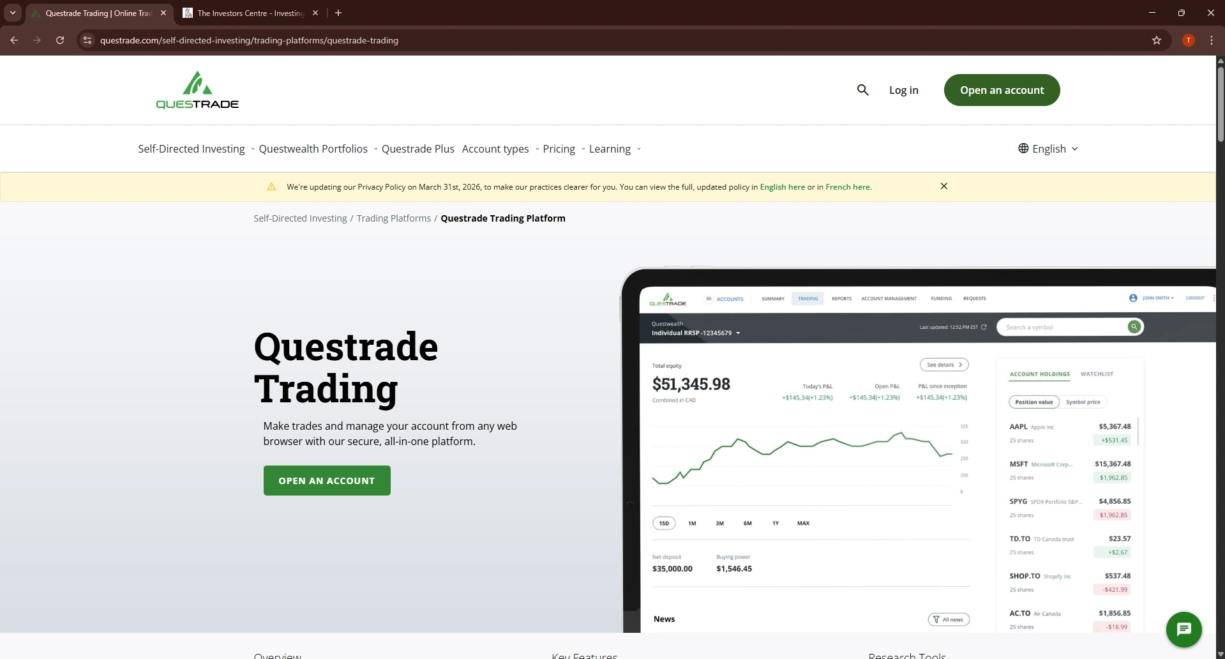Dismiss the privacy policy banner
1225x659 pixels.
(x=943, y=186)
